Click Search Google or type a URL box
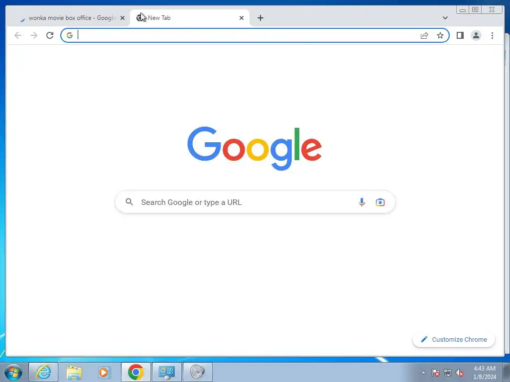The image size is (510, 382). [x=255, y=202]
